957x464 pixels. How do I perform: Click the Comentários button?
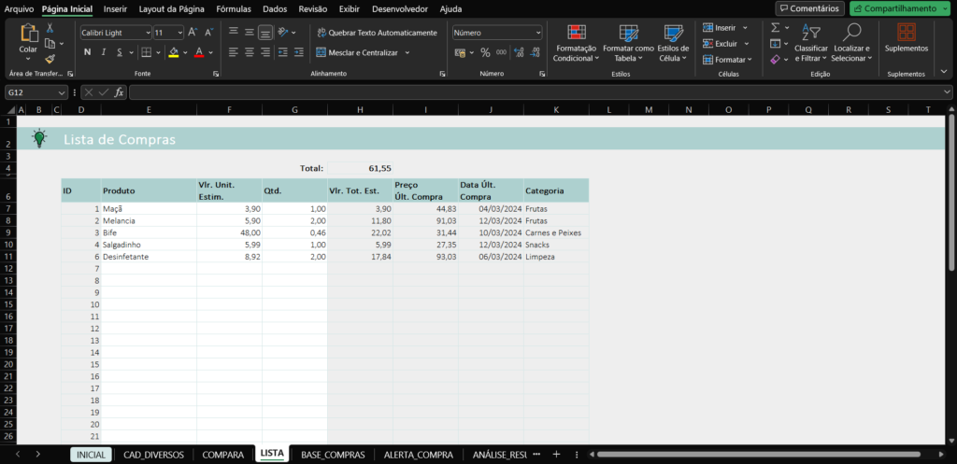pyautogui.click(x=809, y=8)
